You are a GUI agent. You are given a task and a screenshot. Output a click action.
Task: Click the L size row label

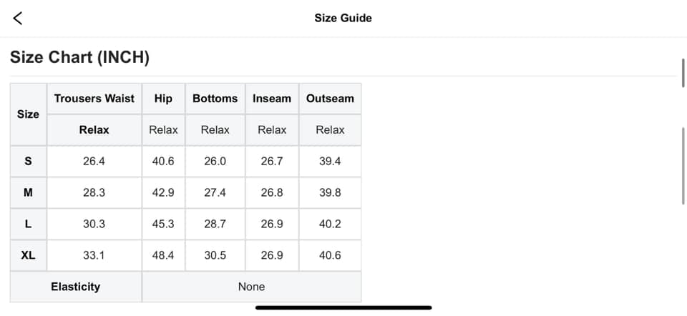click(x=28, y=224)
